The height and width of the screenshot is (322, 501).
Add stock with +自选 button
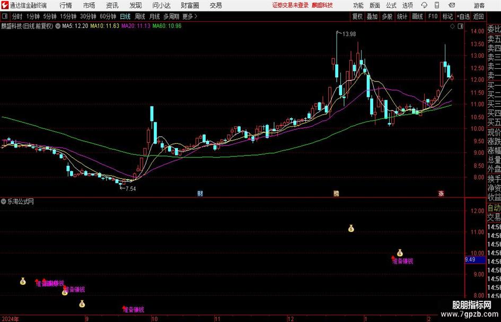(x=463, y=16)
